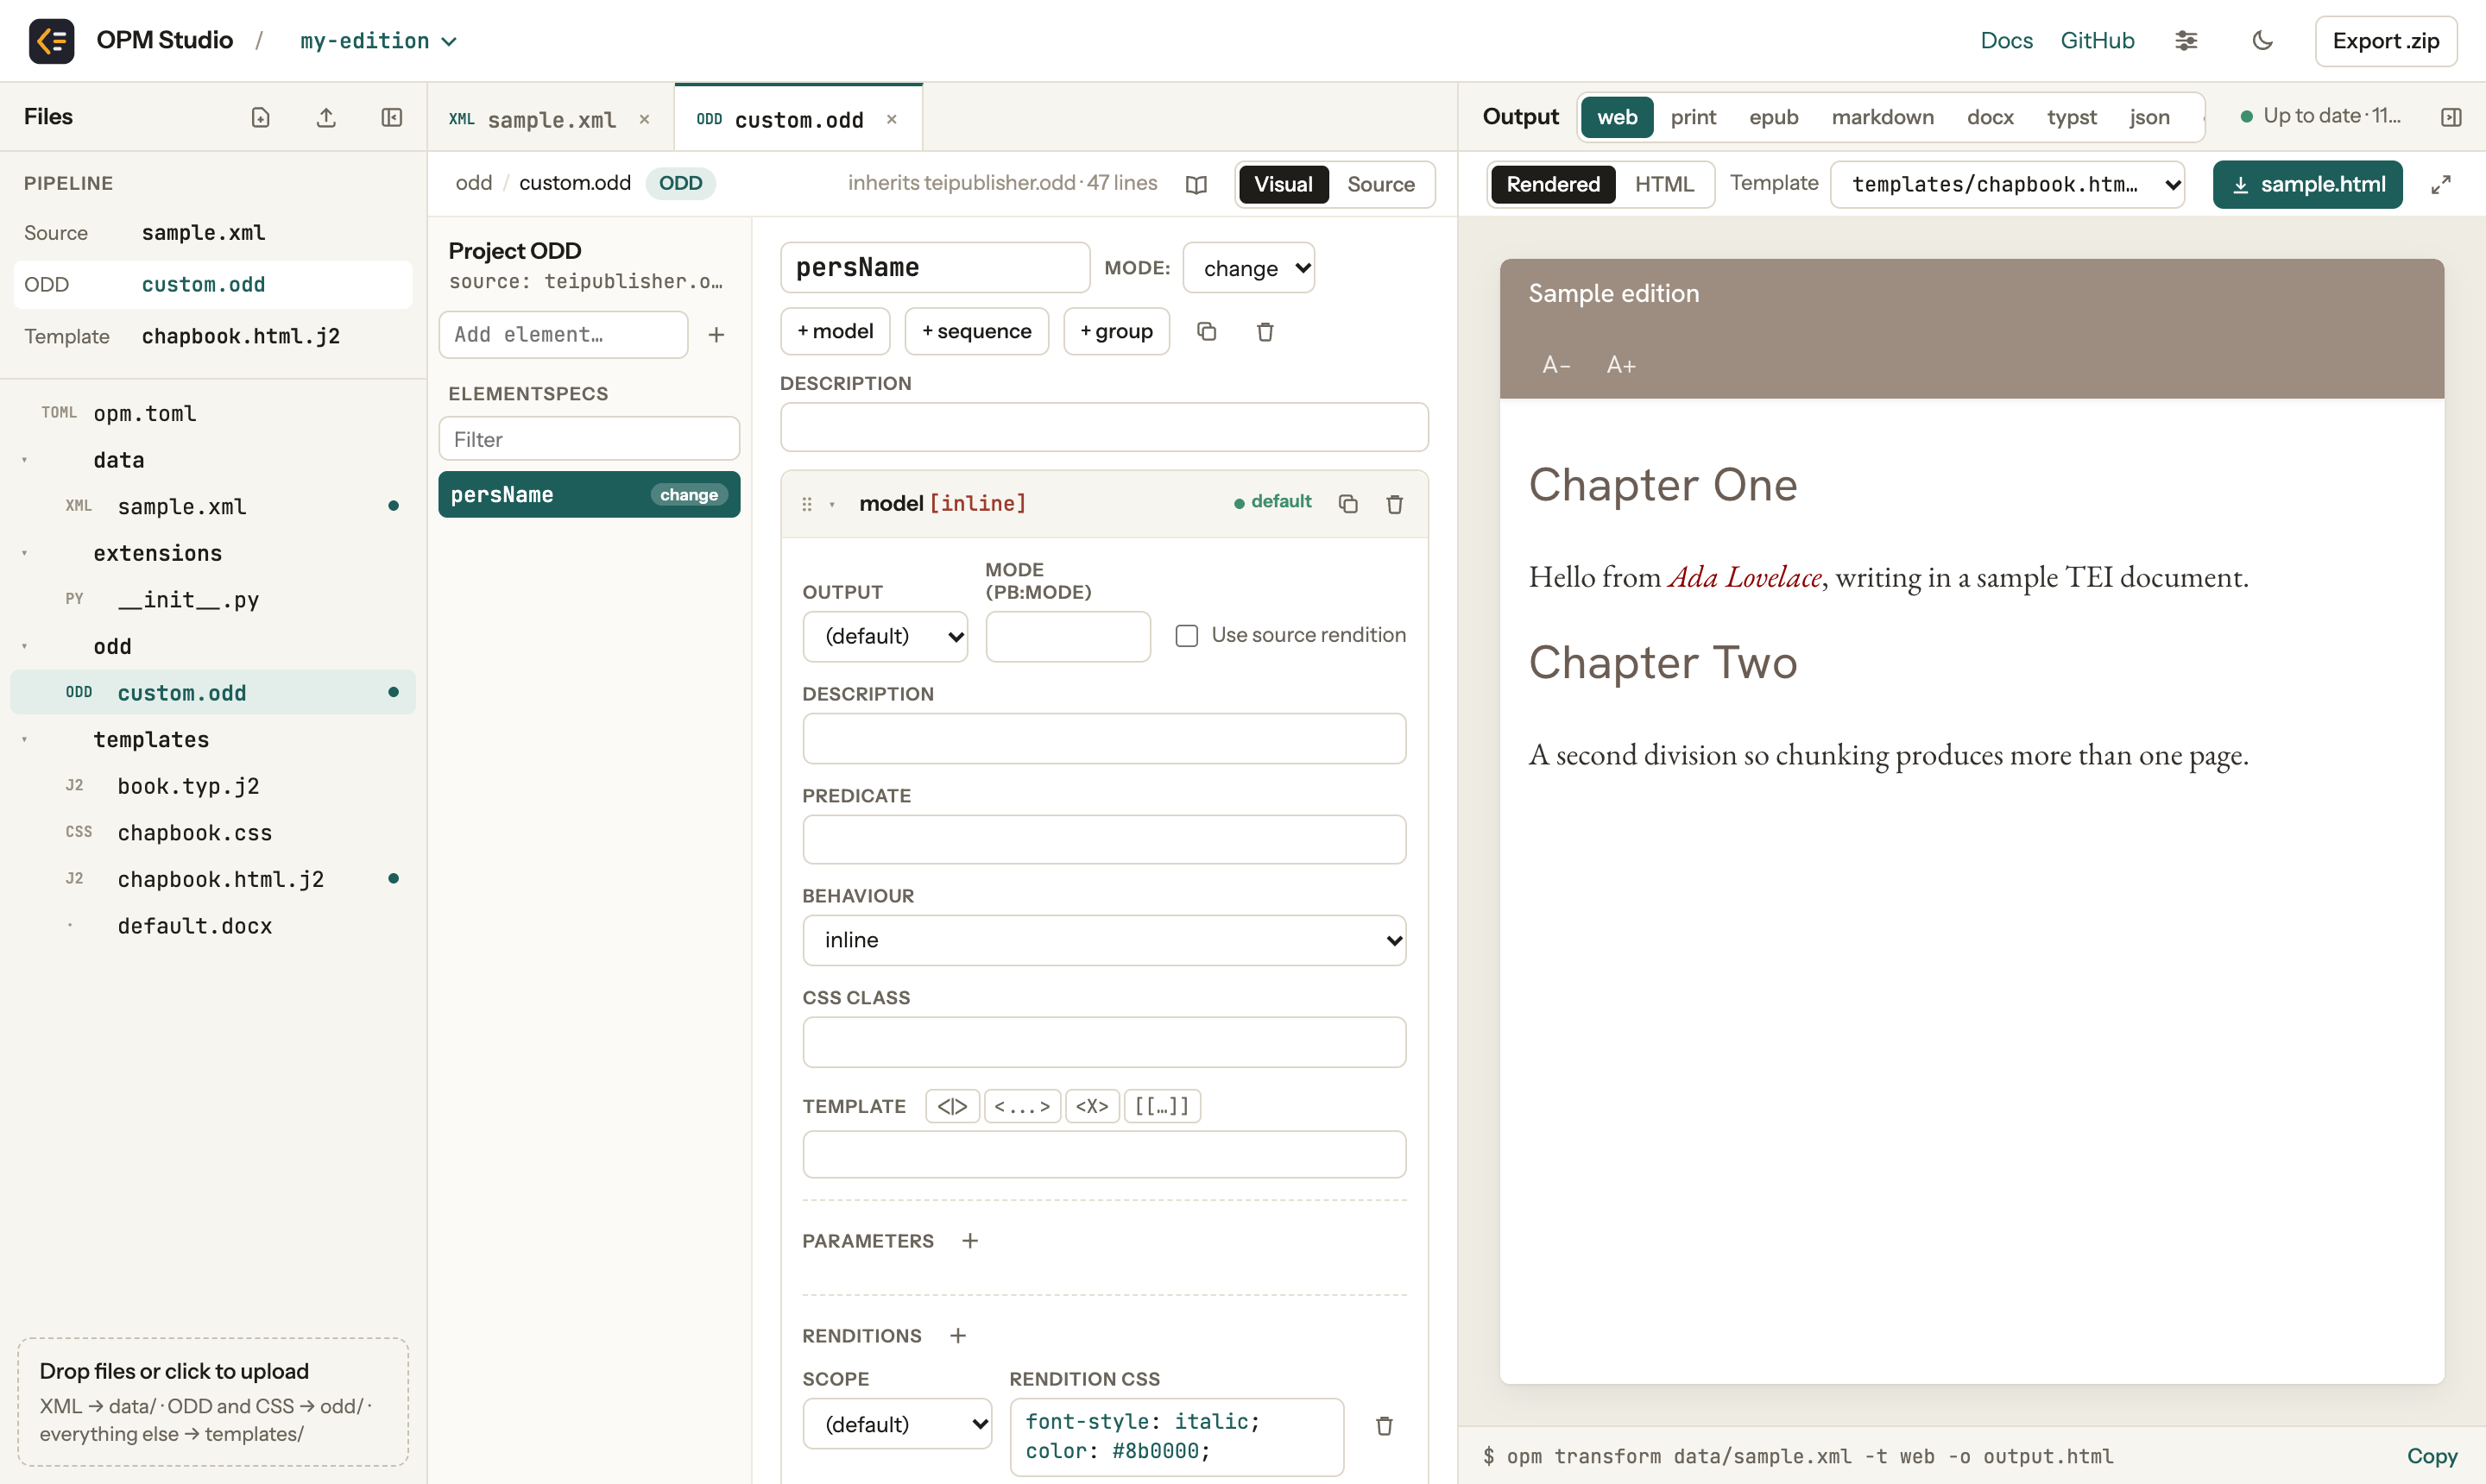Click the PREDICATE input field
2486x1484 pixels.
coord(1103,839)
